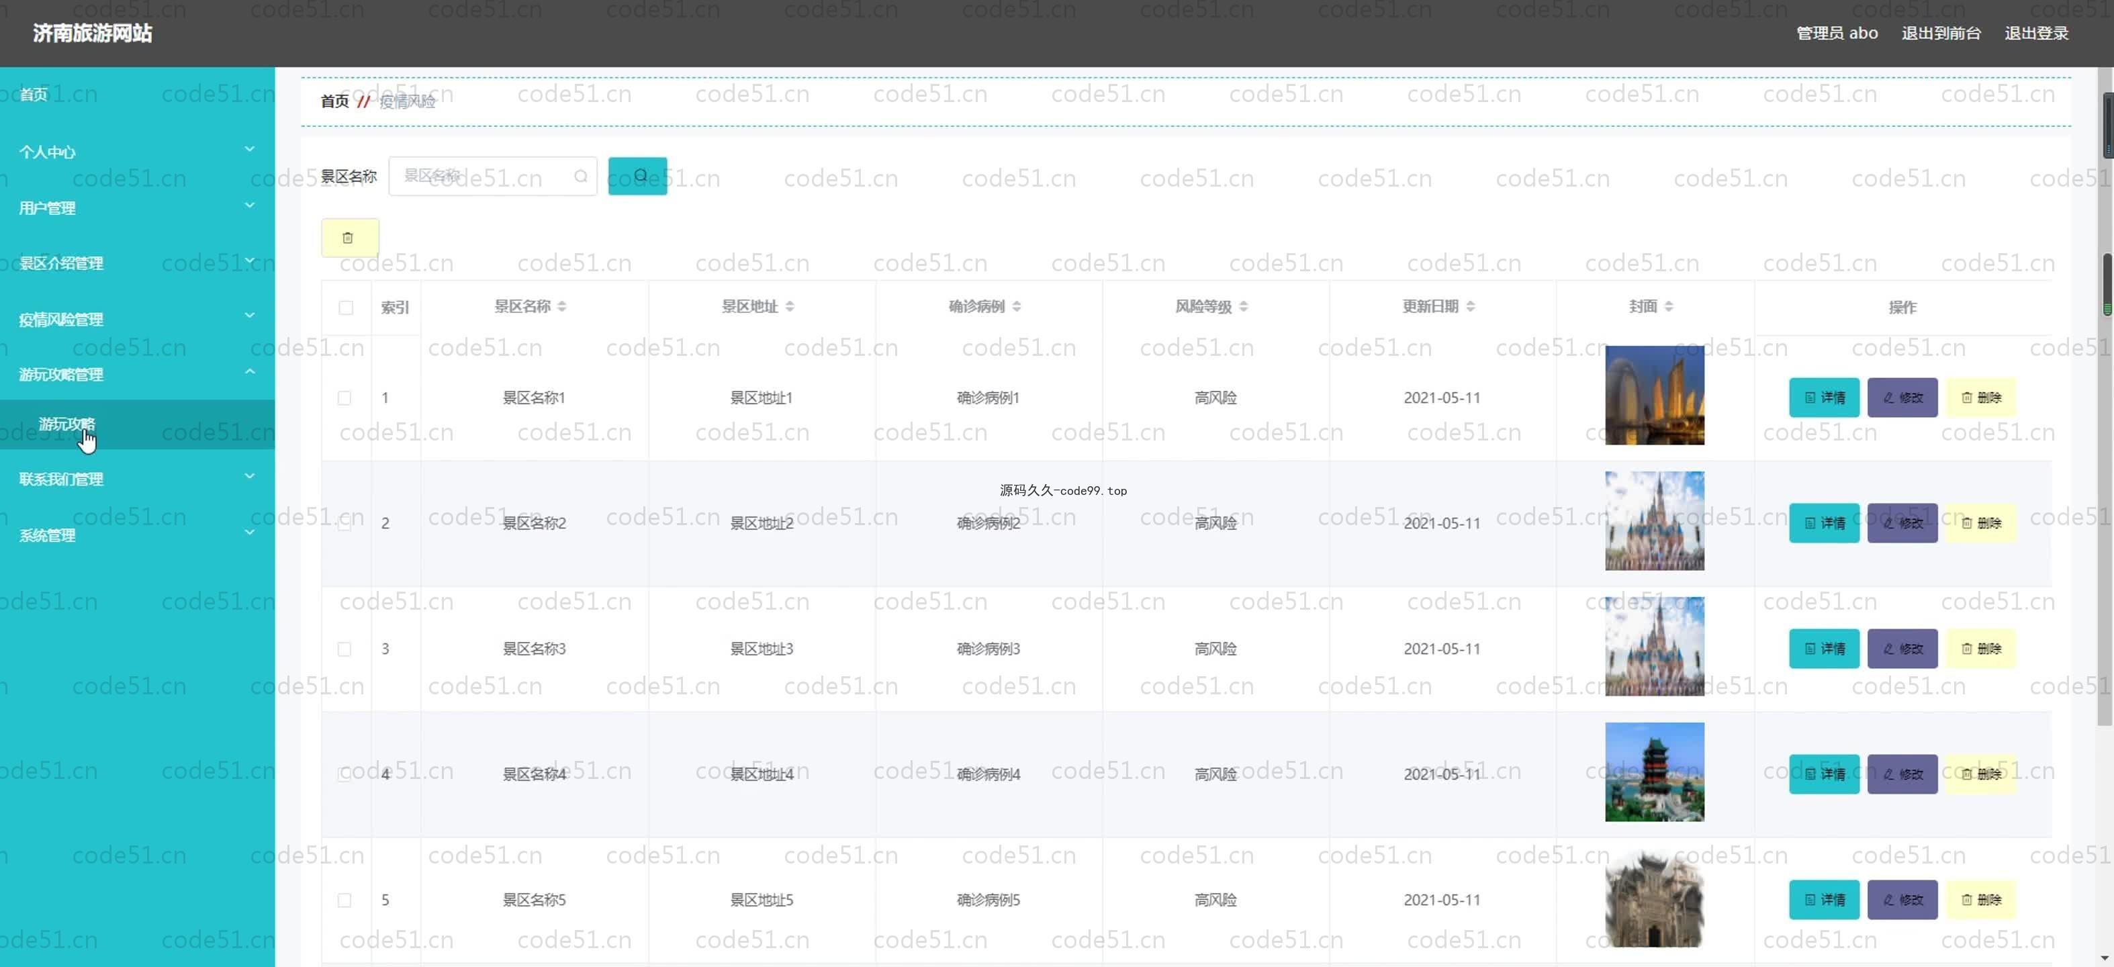Expand 联系我们管理 sidebar chevron
2114x967 pixels.
coord(250,476)
